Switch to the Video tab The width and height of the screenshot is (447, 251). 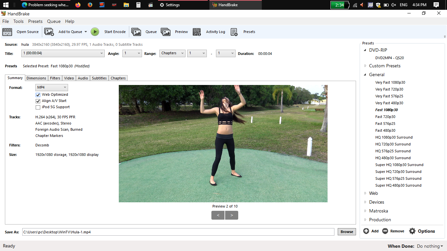click(x=69, y=78)
